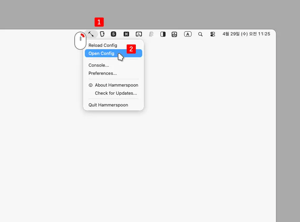Open the Hammerspoon hammer menu bar icon

click(91, 34)
